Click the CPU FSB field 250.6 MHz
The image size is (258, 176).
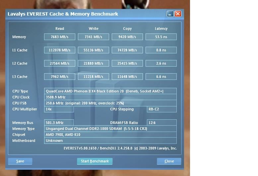pos(110,103)
